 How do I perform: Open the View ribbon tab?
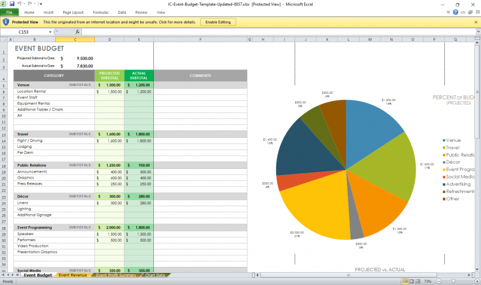point(161,12)
